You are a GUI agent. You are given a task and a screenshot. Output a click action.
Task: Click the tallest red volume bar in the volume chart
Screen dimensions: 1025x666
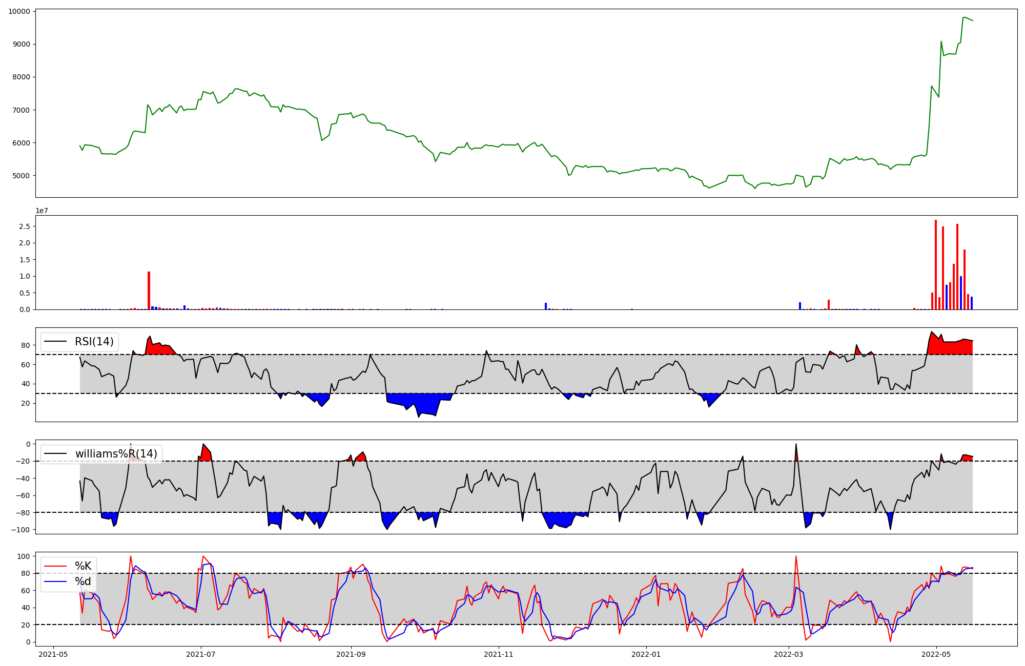(936, 264)
